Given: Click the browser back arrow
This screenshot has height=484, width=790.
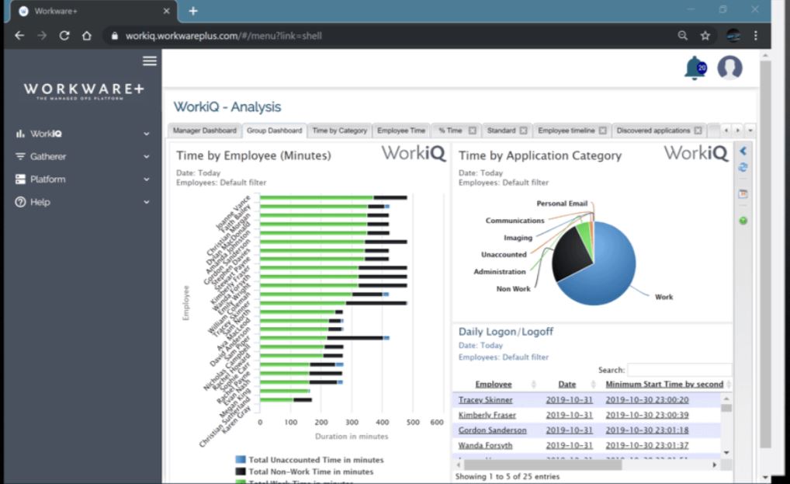Looking at the screenshot, I should point(19,36).
